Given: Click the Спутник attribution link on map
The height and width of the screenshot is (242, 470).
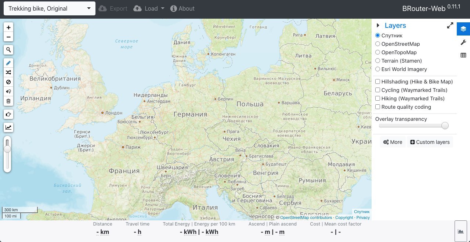Looking at the screenshot, I should click(x=362, y=212).
